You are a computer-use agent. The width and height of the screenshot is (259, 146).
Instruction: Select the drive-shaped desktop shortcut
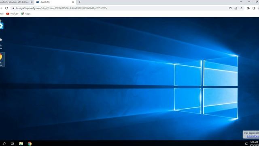[x=1, y=43]
